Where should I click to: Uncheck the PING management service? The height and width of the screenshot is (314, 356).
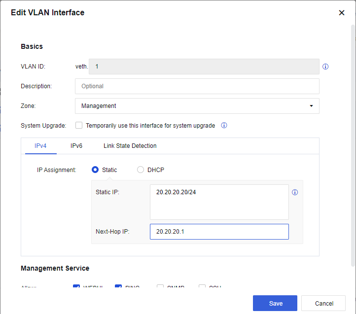tap(118, 287)
